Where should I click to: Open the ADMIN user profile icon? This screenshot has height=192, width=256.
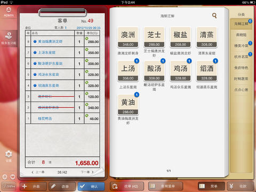click(x=9, y=12)
